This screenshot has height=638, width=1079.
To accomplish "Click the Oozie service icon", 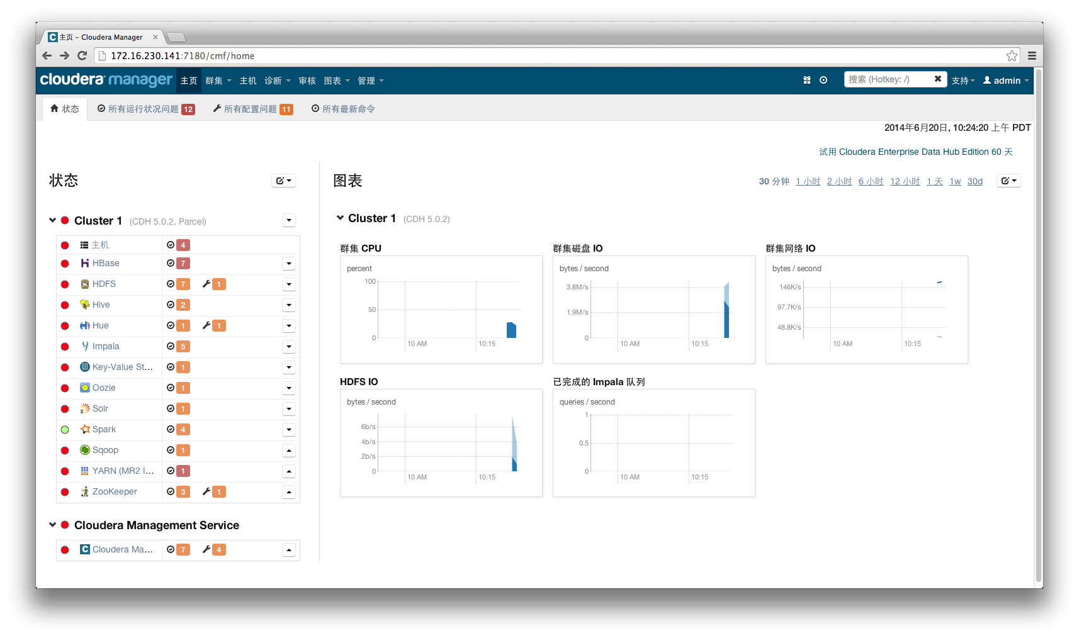I will click(84, 388).
